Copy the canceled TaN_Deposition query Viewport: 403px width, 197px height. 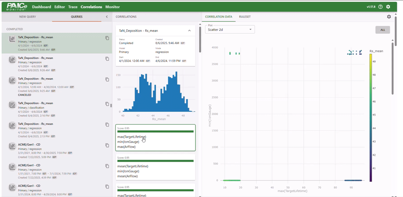click(x=107, y=80)
